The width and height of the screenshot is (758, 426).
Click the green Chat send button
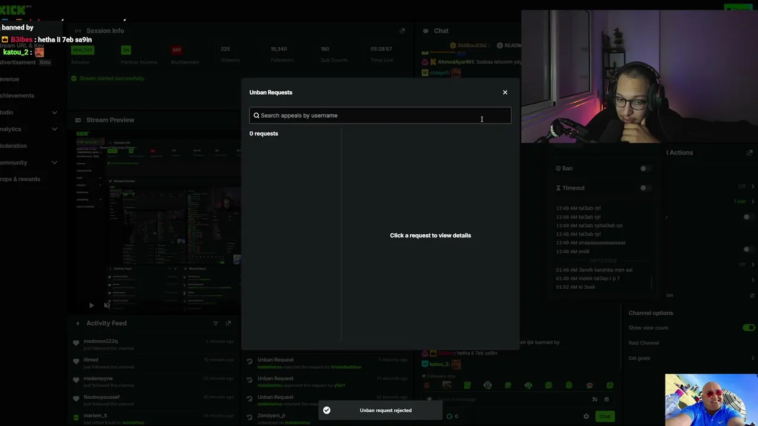[x=605, y=417]
